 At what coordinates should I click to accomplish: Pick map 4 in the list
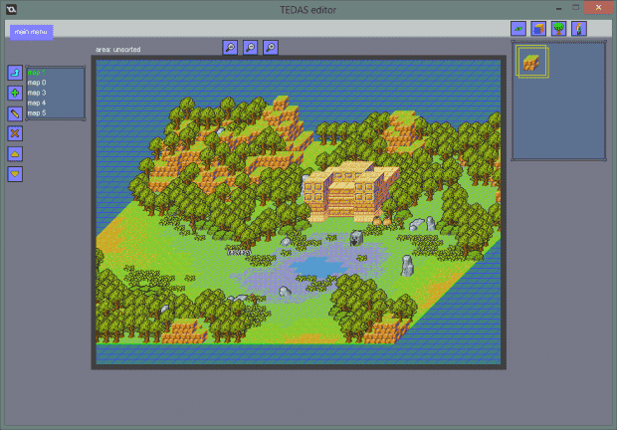click(x=37, y=103)
